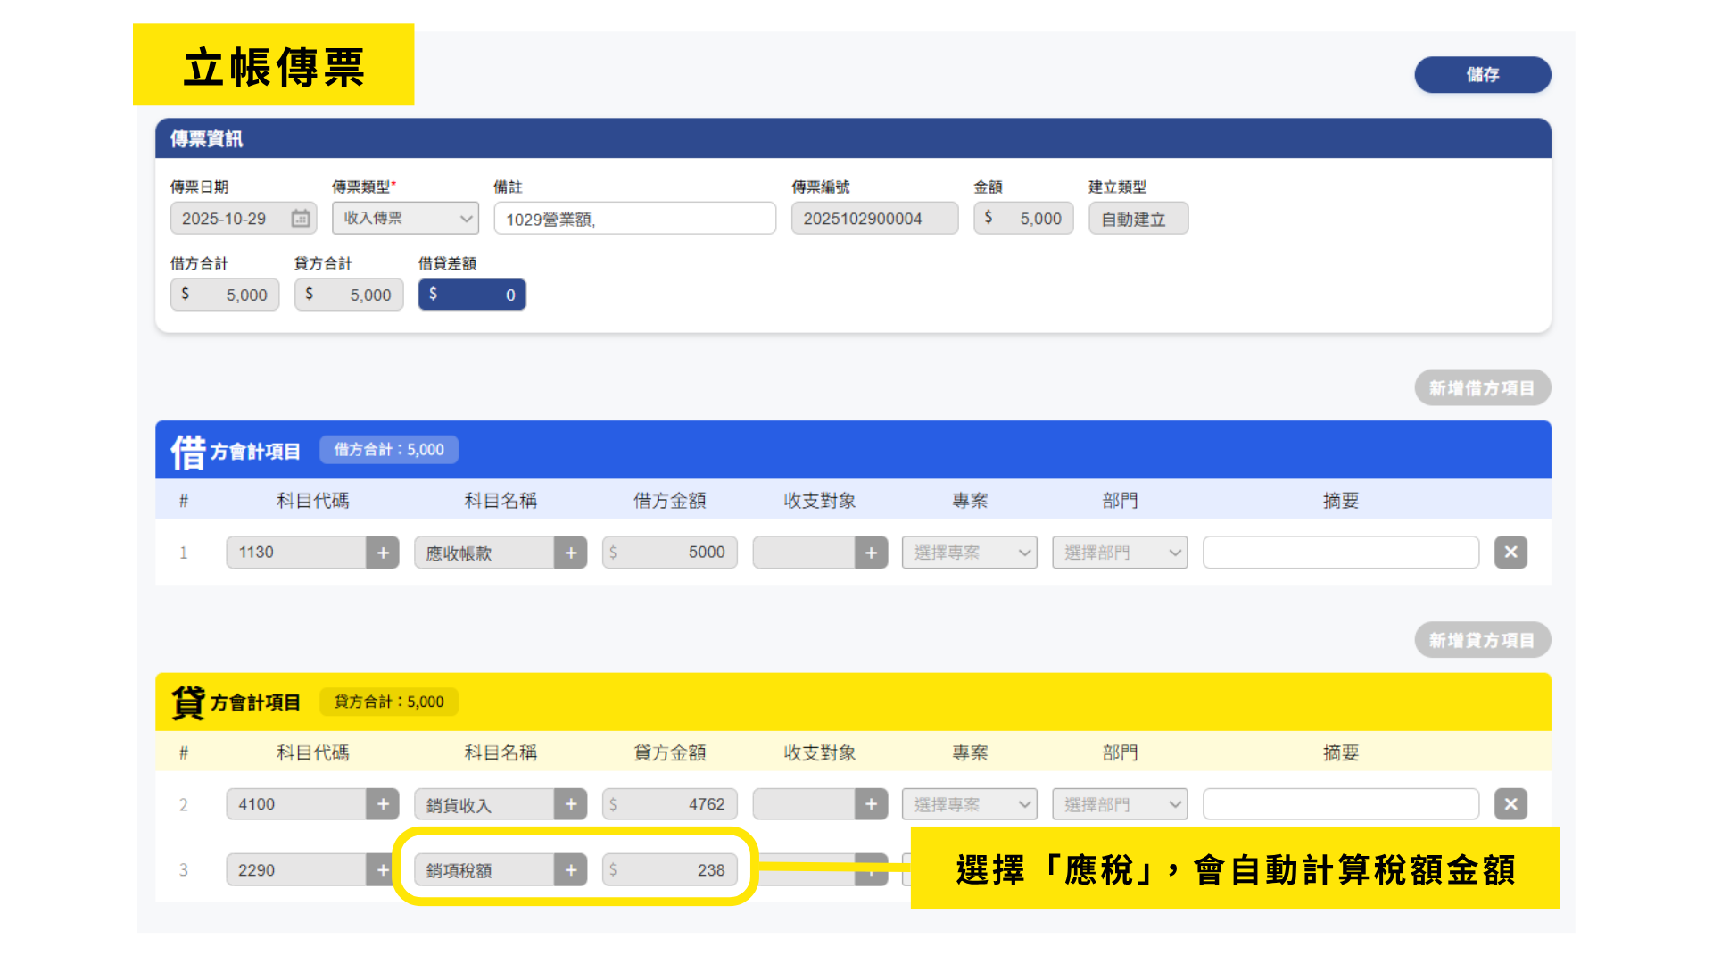This screenshot has width=1713, height=964.
Task: Click the 新增借方項目 button
Action: pos(1482,388)
